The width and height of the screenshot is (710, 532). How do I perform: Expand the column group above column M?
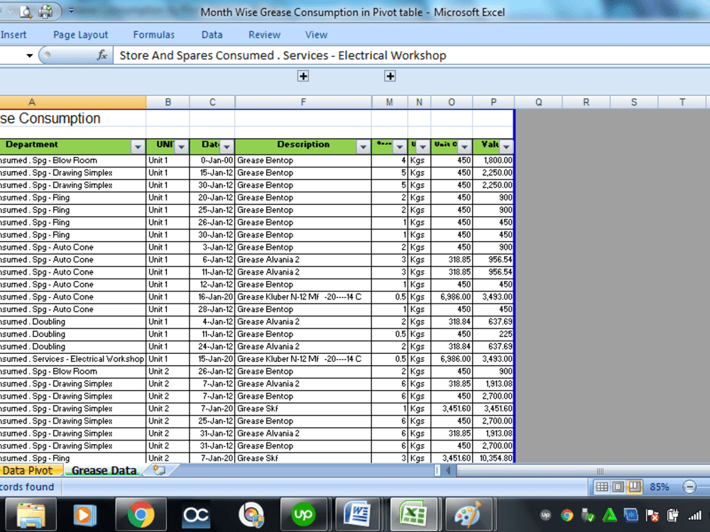coord(390,76)
